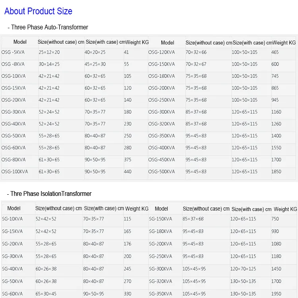Select the OSG-250KVA model cell
The width and height of the screenshot is (298, 298).
[x=161, y=100]
